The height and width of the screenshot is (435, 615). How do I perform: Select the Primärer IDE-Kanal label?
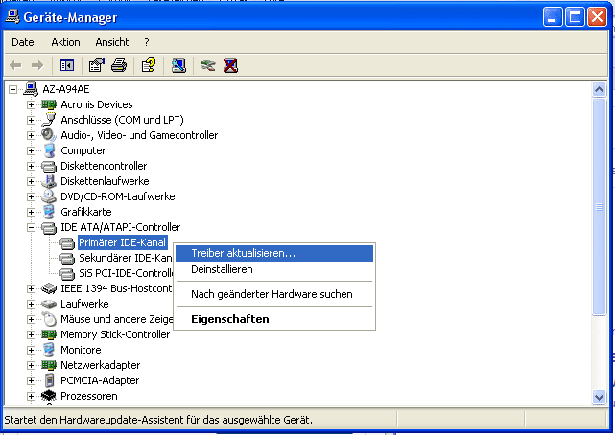click(x=123, y=242)
